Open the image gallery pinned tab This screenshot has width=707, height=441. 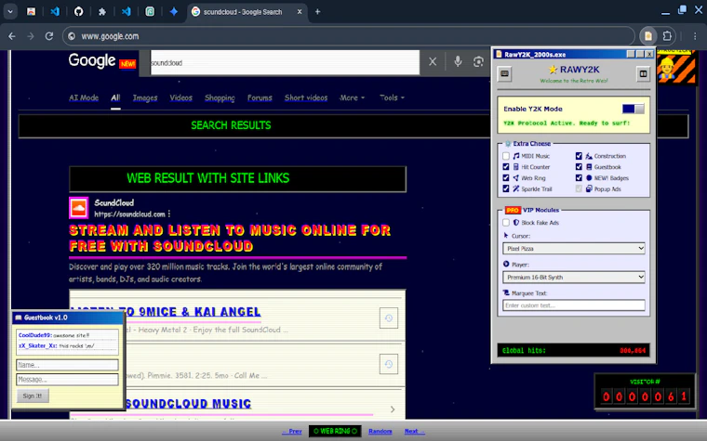[31, 12]
